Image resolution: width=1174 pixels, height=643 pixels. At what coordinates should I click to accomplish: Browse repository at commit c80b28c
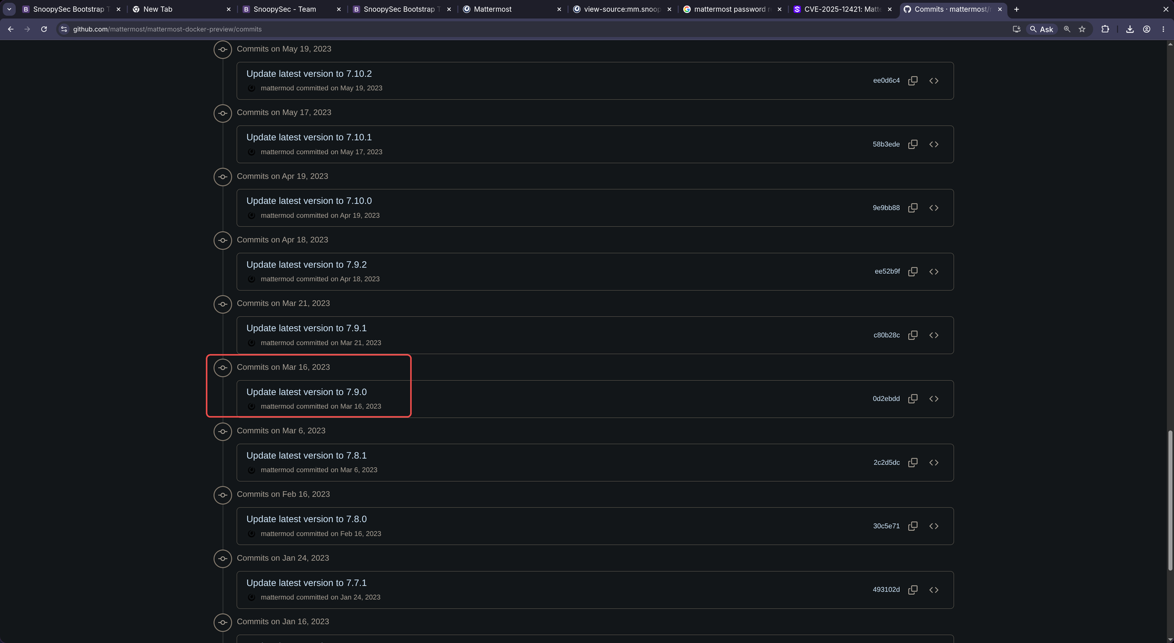coord(934,336)
